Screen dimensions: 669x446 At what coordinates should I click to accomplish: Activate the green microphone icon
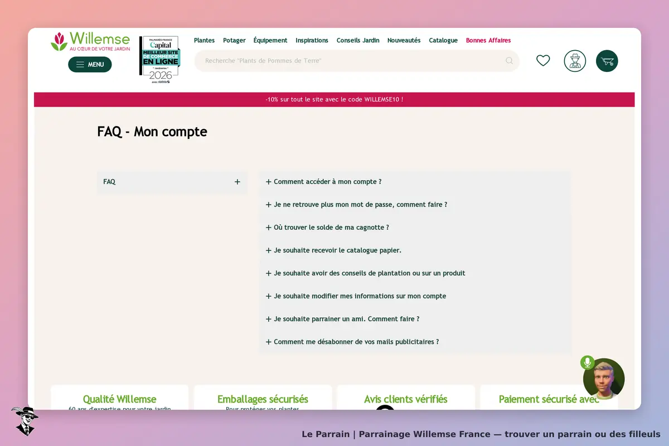point(587,362)
